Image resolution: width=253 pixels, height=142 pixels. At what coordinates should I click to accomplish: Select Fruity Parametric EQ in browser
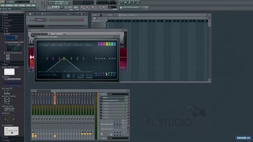point(13,53)
